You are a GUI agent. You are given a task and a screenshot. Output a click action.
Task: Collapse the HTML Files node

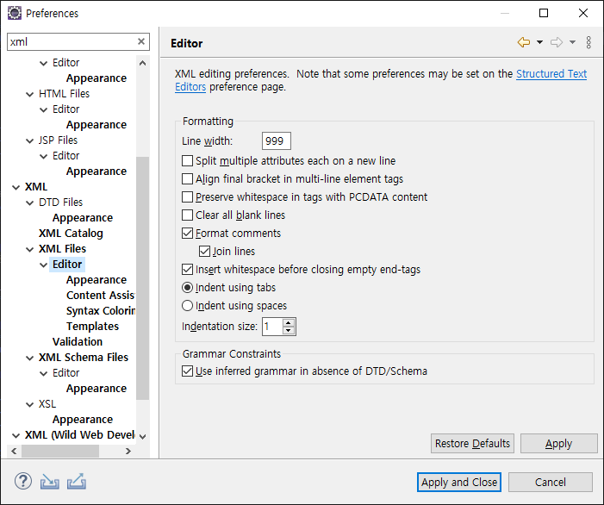[29, 94]
